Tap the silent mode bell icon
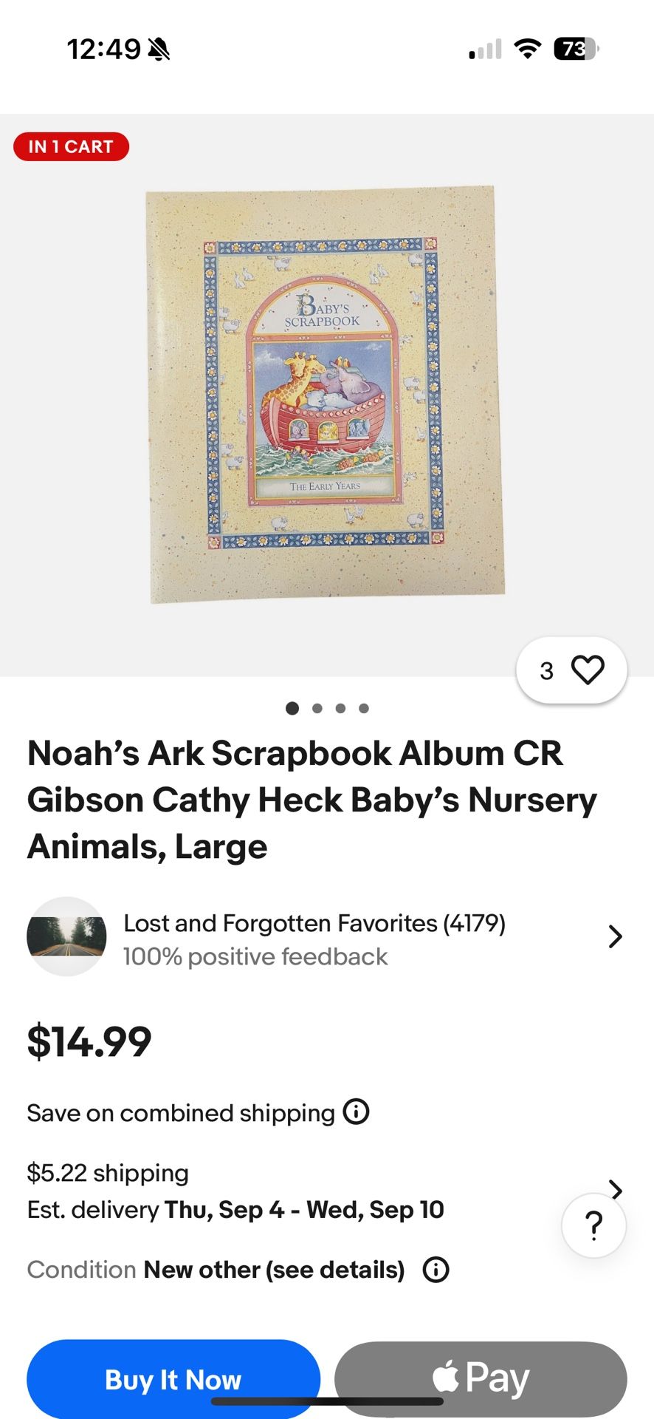 point(159,50)
